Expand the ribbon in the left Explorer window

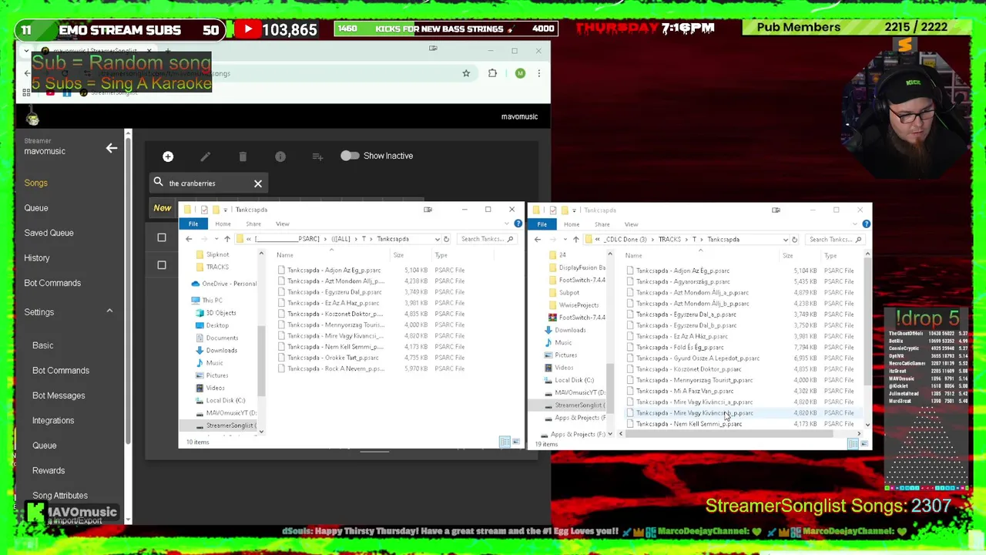click(507, 224)
